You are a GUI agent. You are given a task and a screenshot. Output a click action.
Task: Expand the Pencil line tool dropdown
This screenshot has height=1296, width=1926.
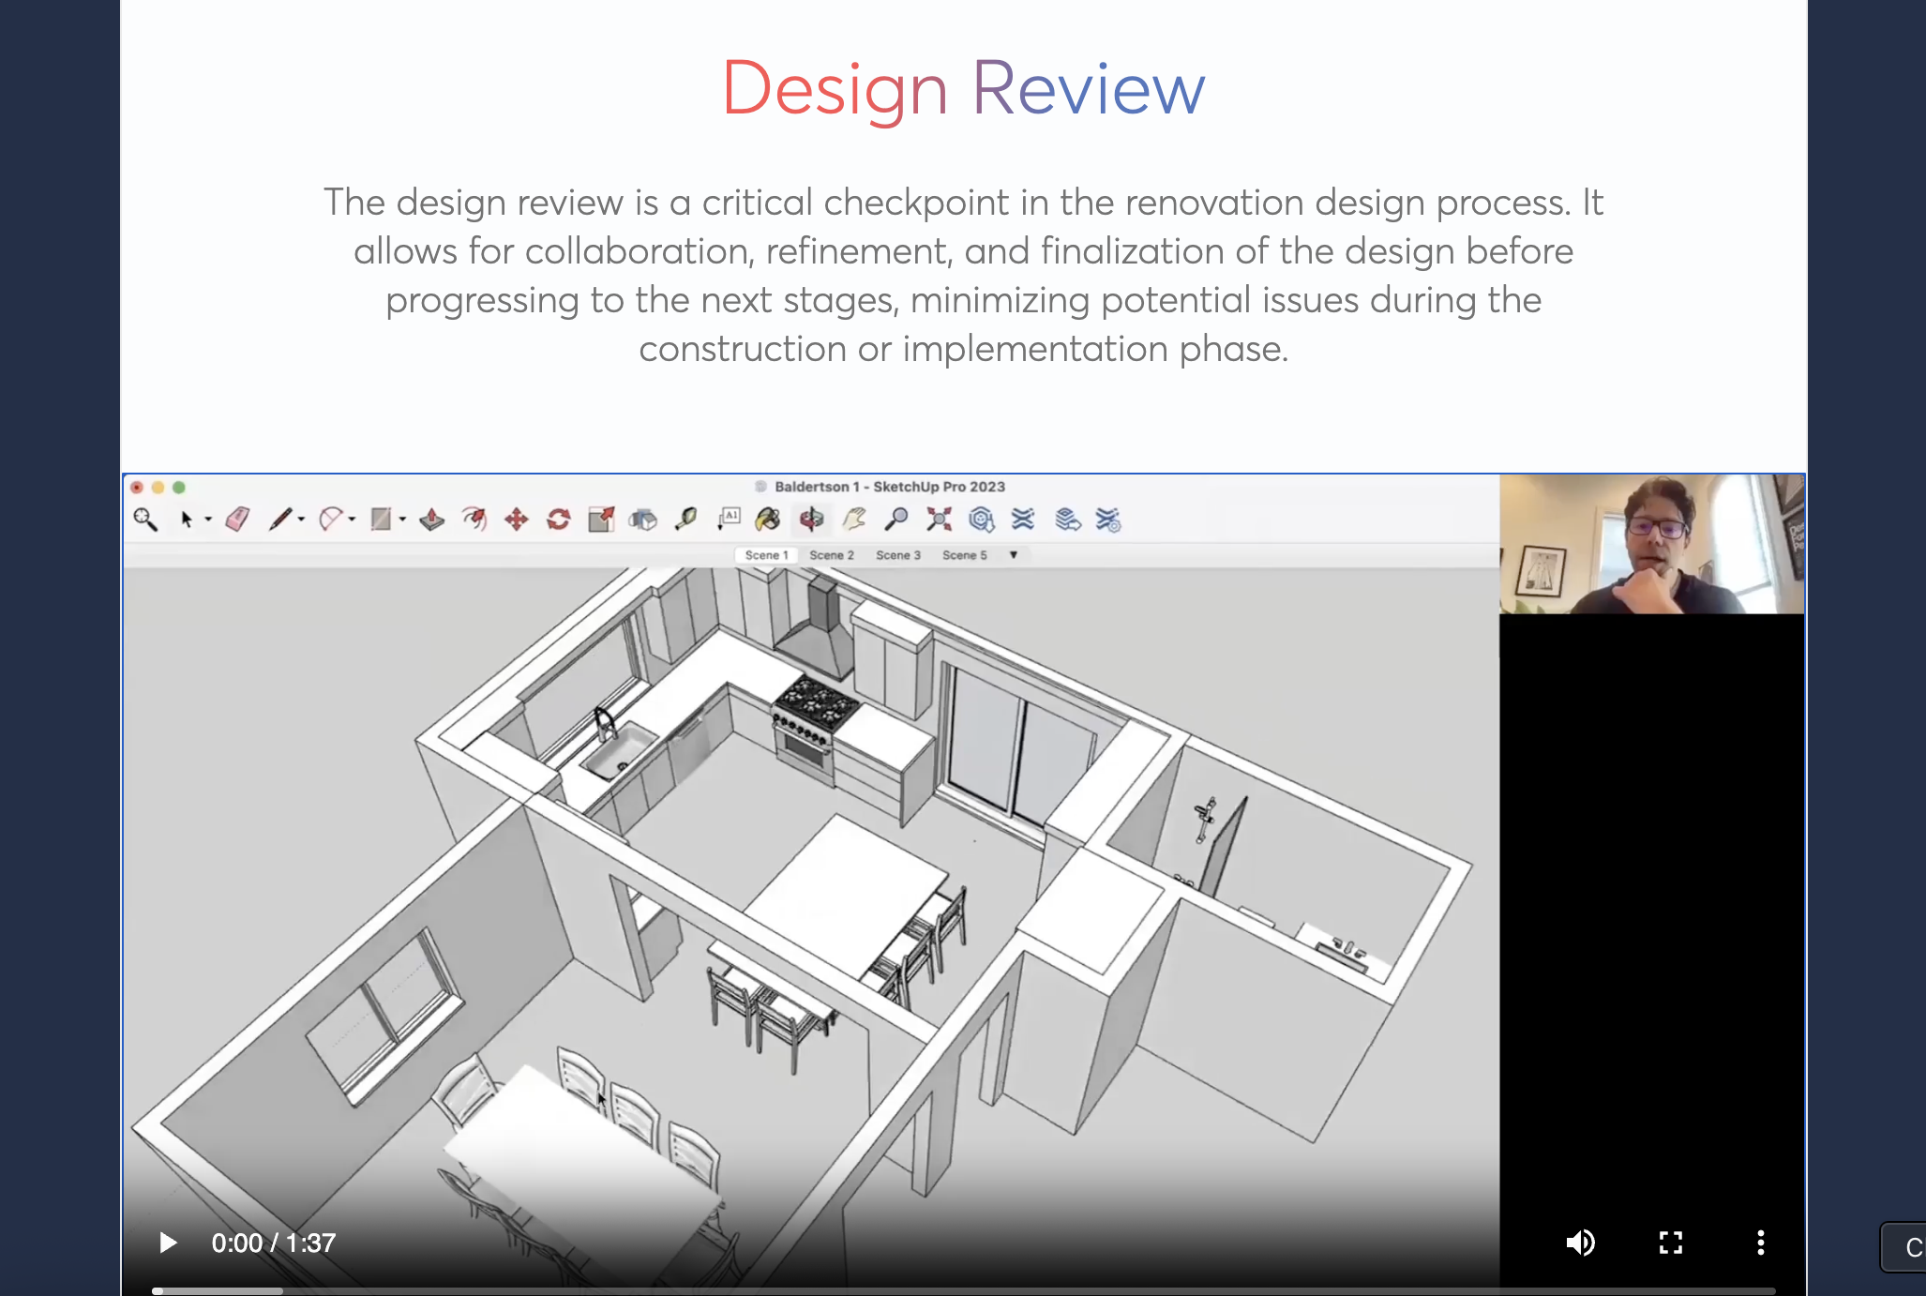302,520
